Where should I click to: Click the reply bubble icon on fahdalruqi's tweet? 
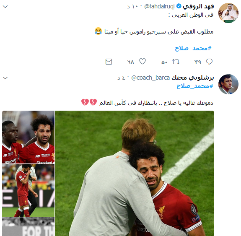[x=209, y=62]
